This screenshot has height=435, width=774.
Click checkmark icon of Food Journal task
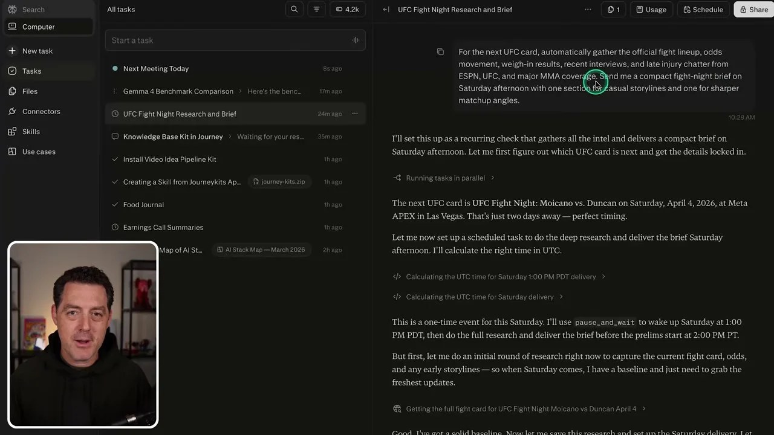(x=115, y=204)
